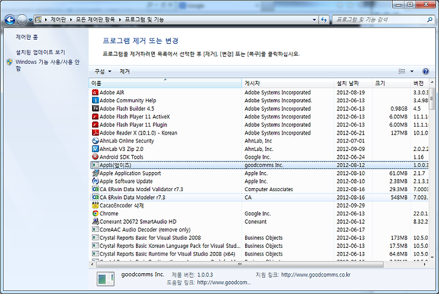Click the 0.98GB size cell
The image size is (439, 294).
399,108
